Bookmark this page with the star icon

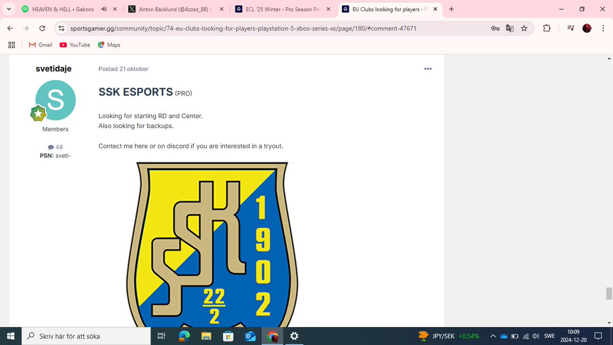524,29
